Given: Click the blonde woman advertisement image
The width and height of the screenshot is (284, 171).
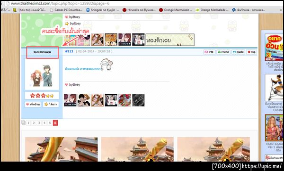Looking at the screenshot, I should click(x=274, y=128).
